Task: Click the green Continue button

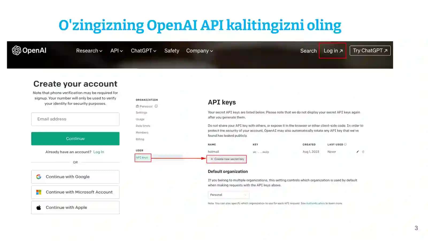Action: tap(75, 138)
